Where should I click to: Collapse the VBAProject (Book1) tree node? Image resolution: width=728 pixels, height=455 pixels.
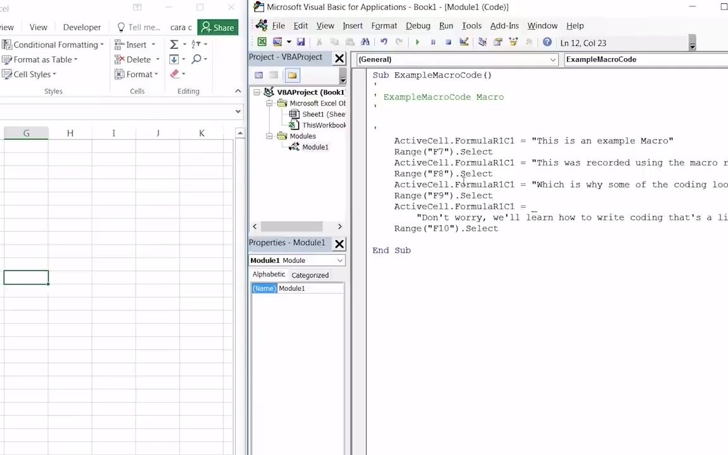coord(257,92)
